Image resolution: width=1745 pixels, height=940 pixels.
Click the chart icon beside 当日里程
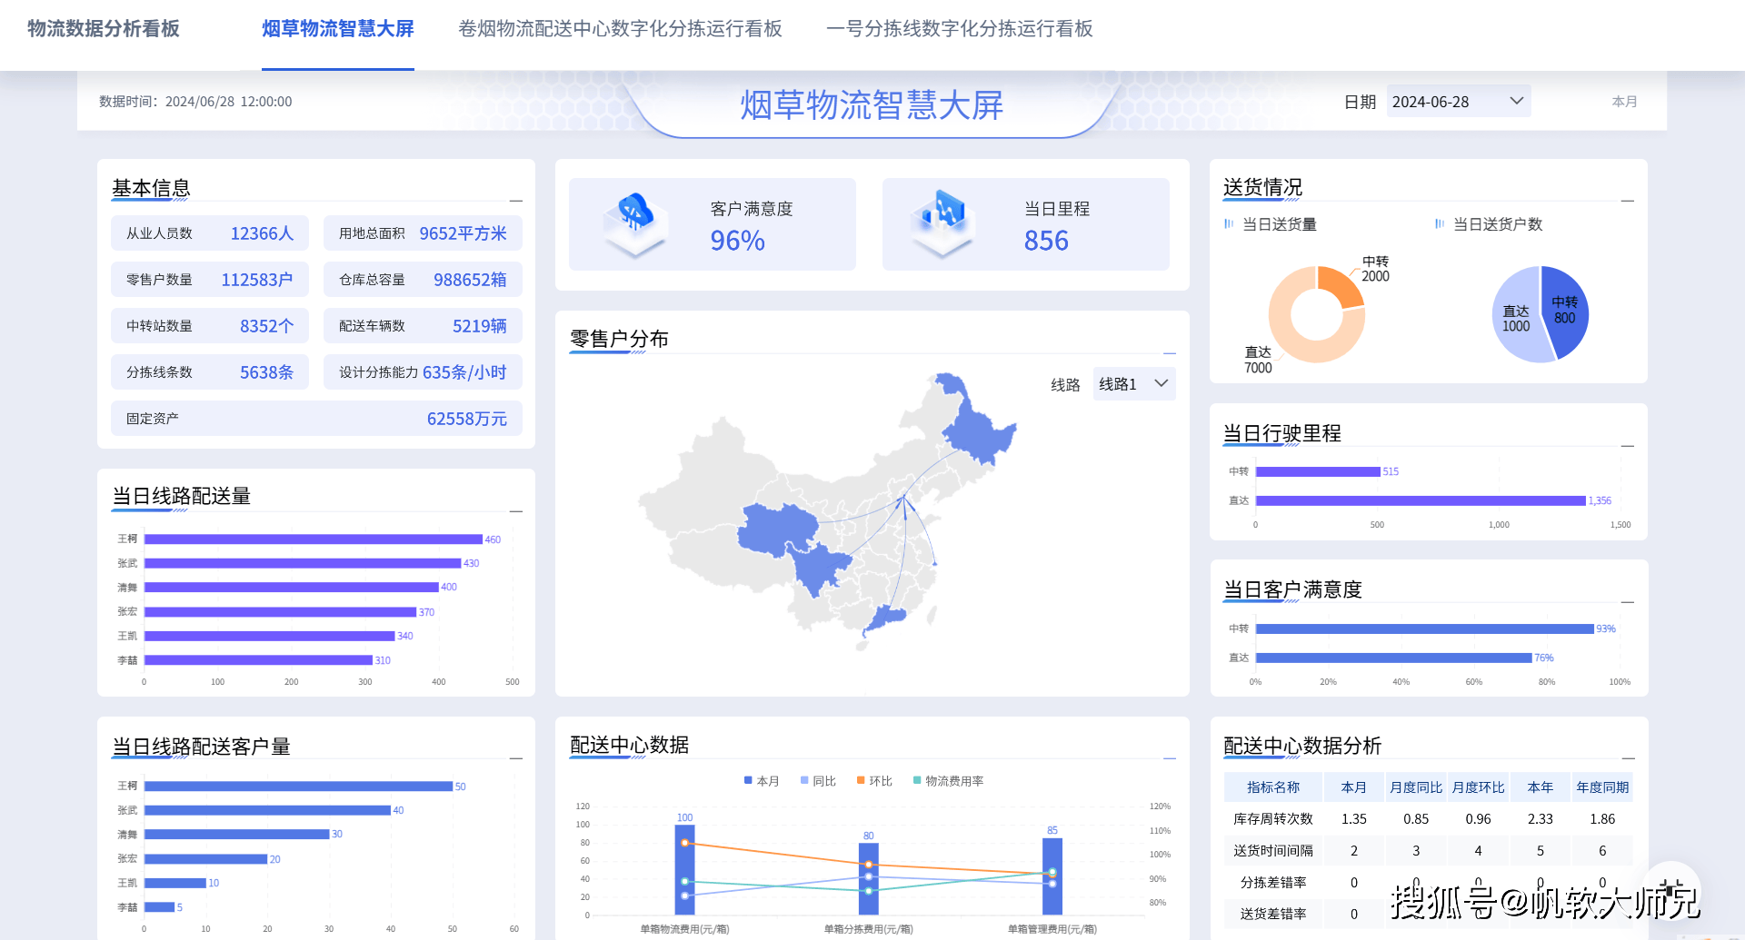coord(943,223)
